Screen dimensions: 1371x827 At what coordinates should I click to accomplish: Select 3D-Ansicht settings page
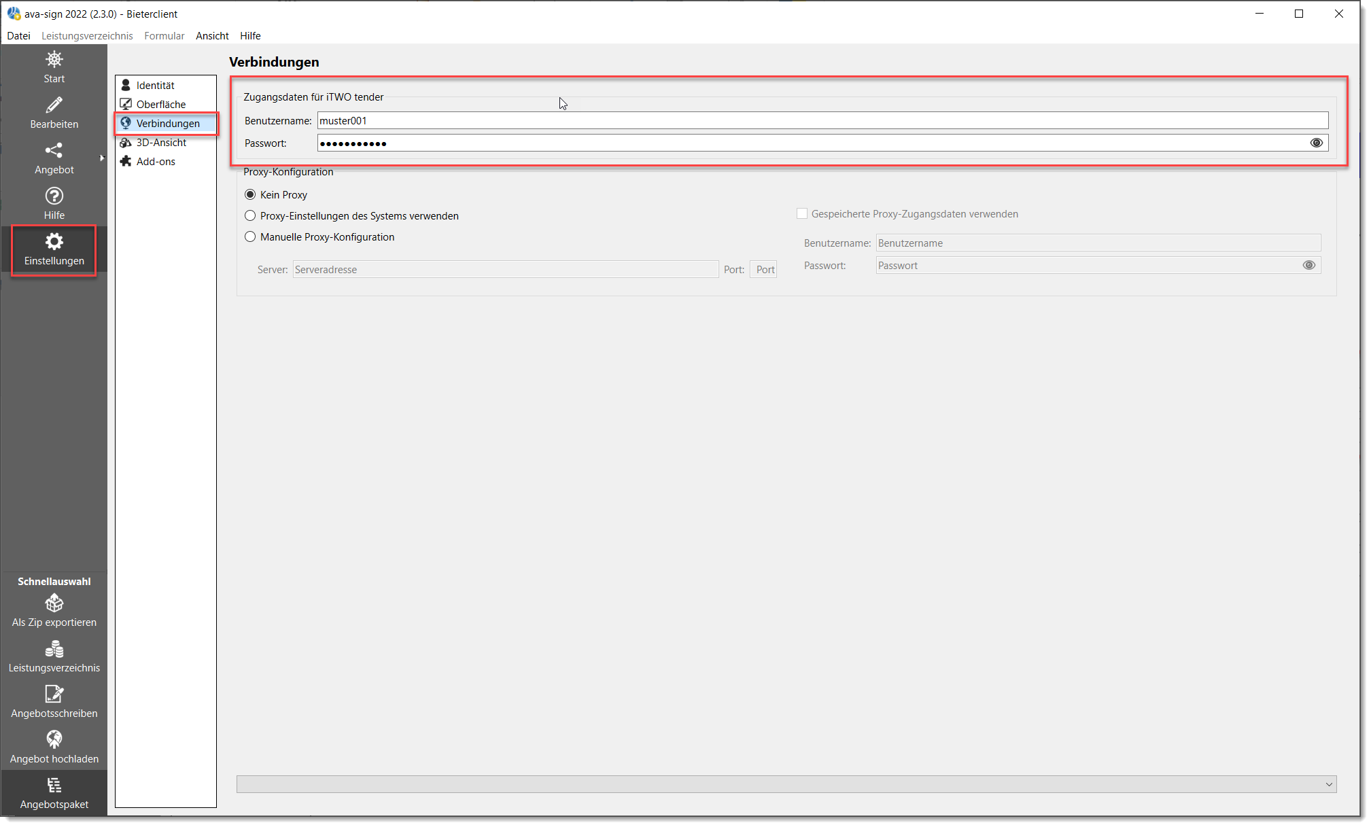166,142
